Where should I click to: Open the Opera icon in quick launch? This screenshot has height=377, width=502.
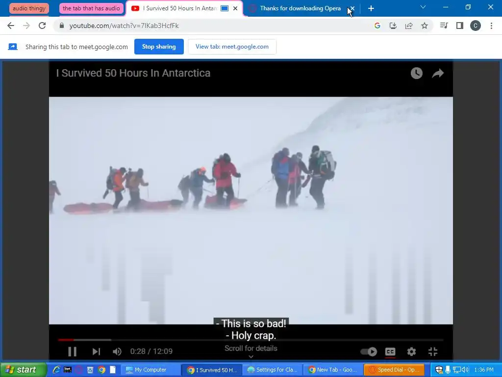(79, 370)
